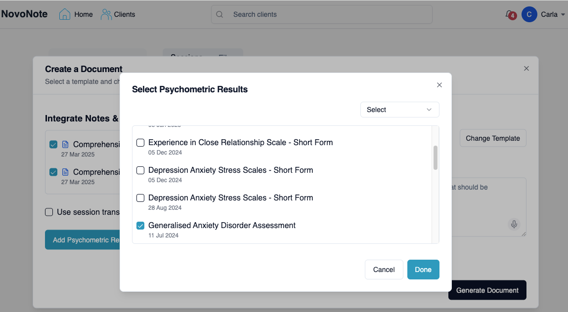
Task: Close the Select Psychometric Results dialog
Action: pos(439,85)
